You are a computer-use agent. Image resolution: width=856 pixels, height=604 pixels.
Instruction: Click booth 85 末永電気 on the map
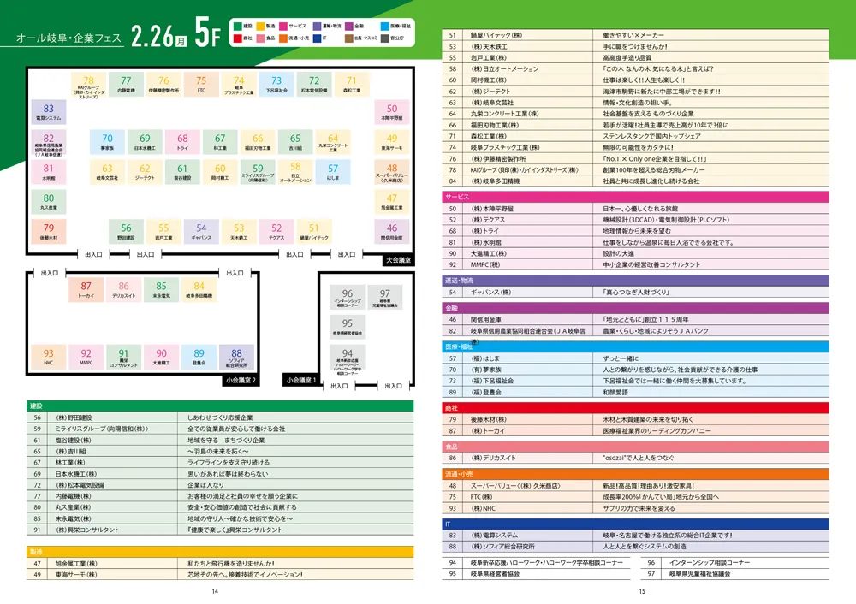(161, 289)
